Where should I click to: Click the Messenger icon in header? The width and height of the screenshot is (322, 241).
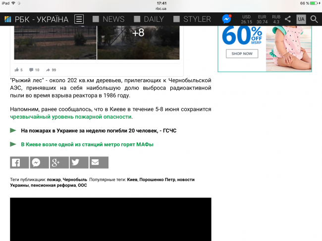227,19
